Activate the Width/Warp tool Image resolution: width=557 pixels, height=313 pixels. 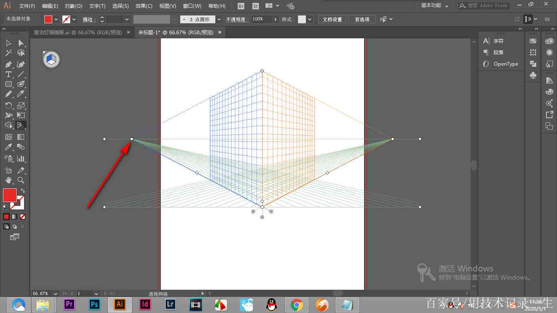8,115
